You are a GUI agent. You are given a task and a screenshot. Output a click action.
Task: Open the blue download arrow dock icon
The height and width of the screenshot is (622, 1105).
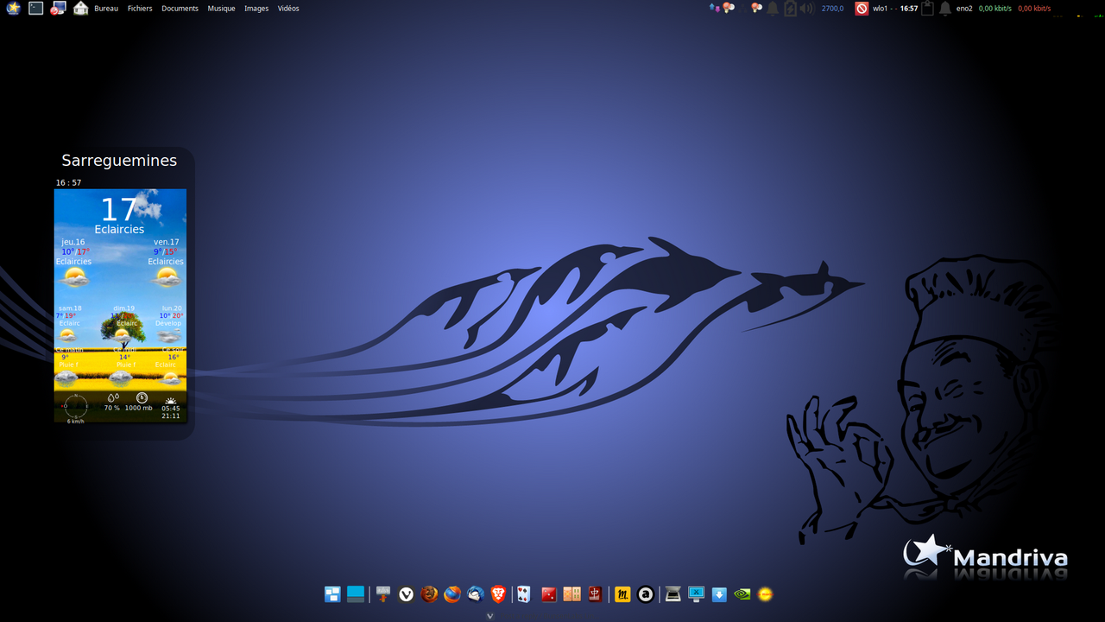click(719, 594)
